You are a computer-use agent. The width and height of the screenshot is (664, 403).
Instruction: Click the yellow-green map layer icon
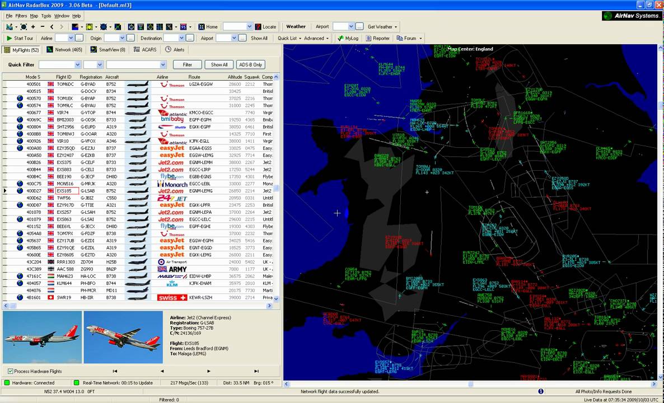(89, 27)
